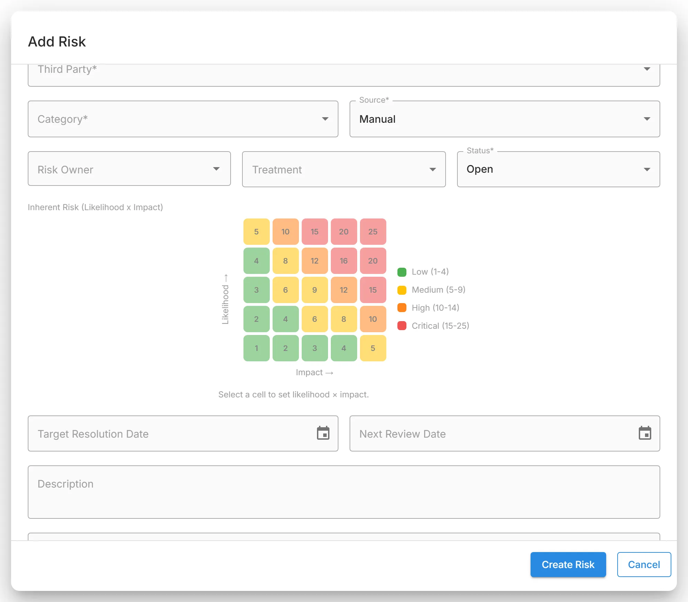This screenshot has height=602, width=688.
Task: Pick cell 10 at likelihood 2, impact 5
Action: (373, 319)
